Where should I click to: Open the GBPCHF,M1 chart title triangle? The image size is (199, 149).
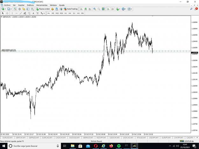(x=2, y=17)
